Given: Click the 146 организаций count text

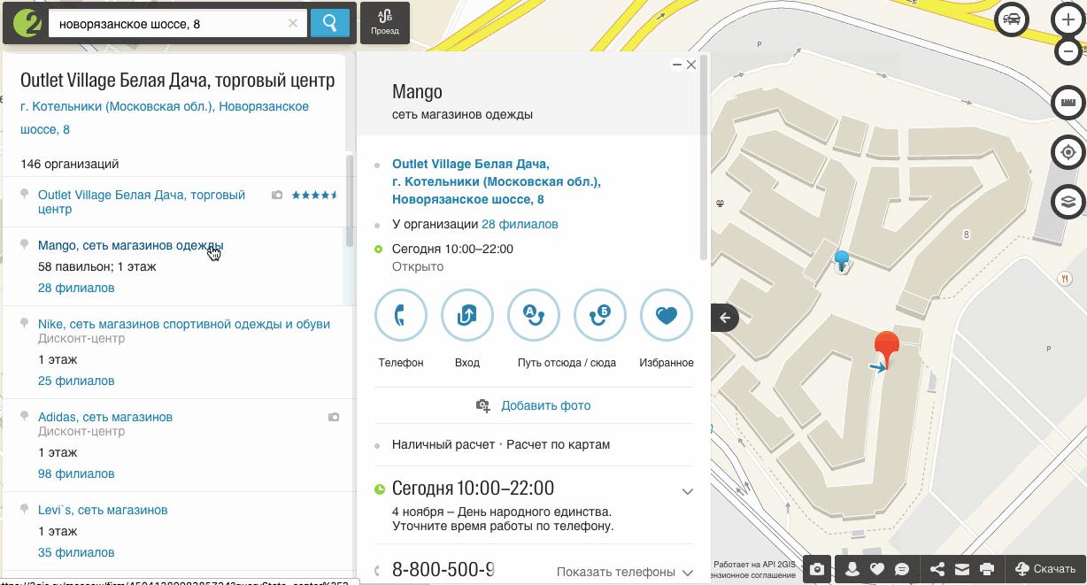Looking at the screenshot, I should [x=70, y=164].
